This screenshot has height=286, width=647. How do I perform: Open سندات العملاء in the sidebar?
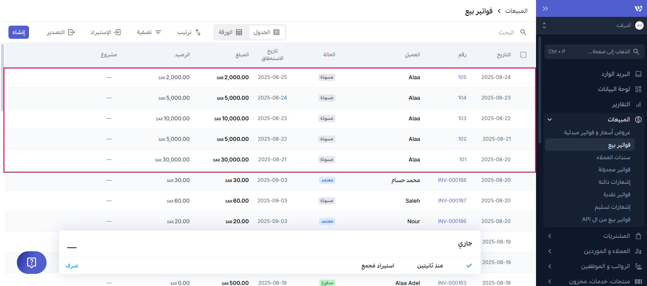[x=613, y=157]
